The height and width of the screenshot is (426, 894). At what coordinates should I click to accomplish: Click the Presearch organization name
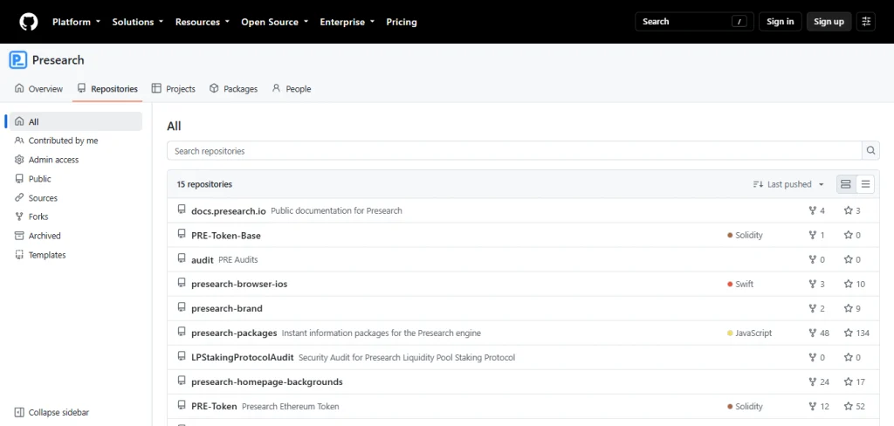58,60
